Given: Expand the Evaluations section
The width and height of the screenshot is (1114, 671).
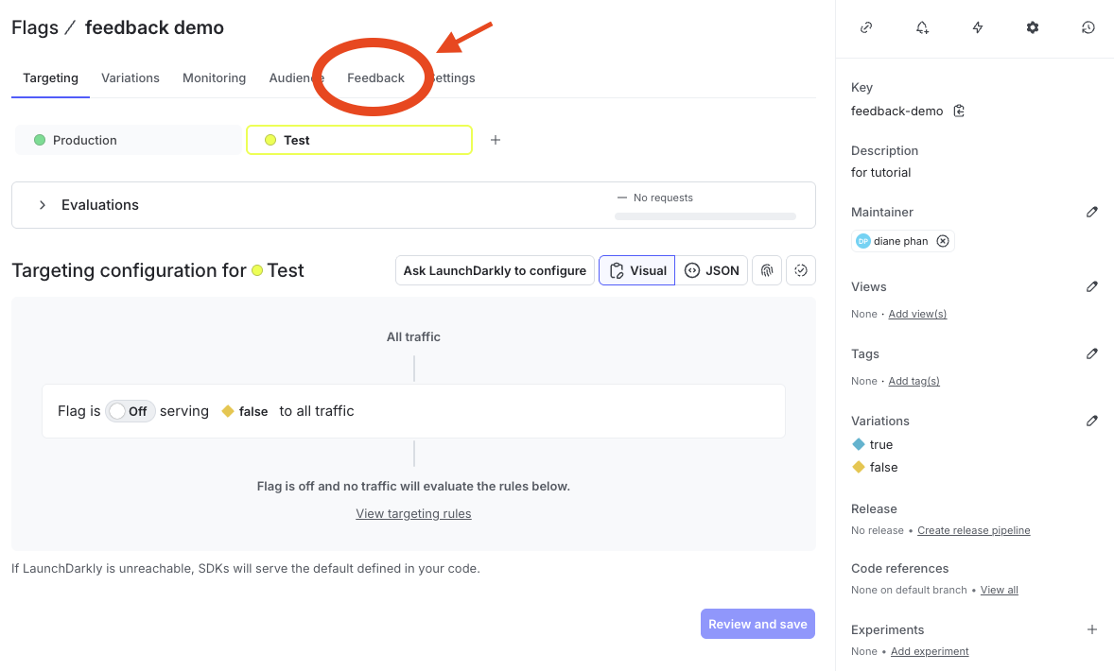Looking at the screenshot, I should pyautogui.click(x=42, y=203).
